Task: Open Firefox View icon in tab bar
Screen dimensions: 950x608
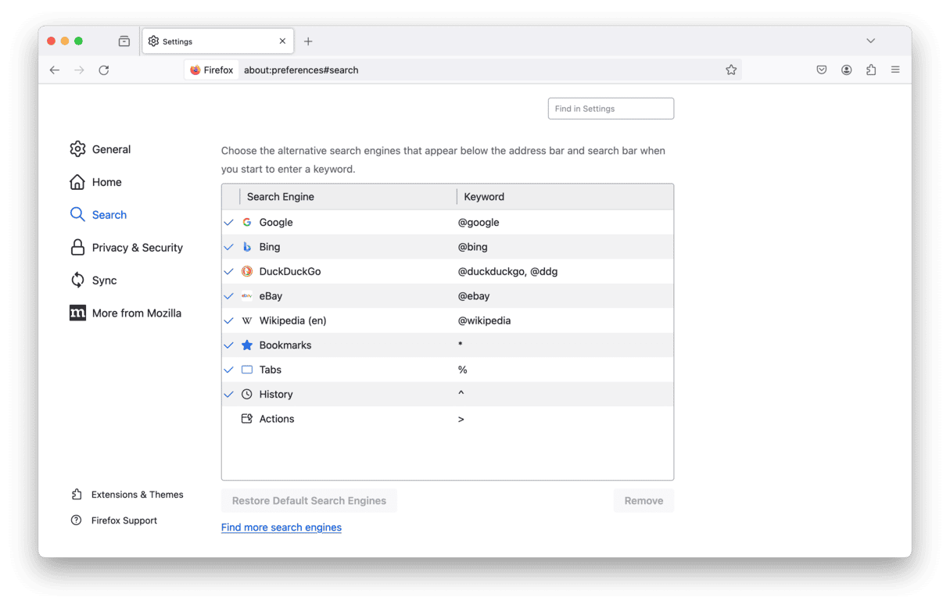Action: click(x=124, y=41)
